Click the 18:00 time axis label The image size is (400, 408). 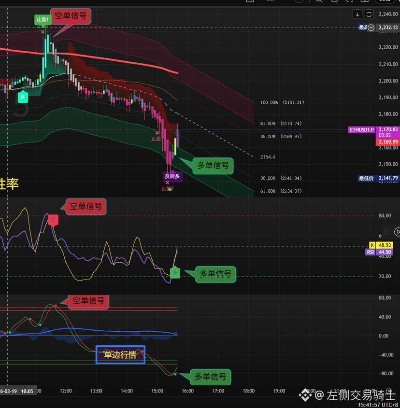point(248,391)
